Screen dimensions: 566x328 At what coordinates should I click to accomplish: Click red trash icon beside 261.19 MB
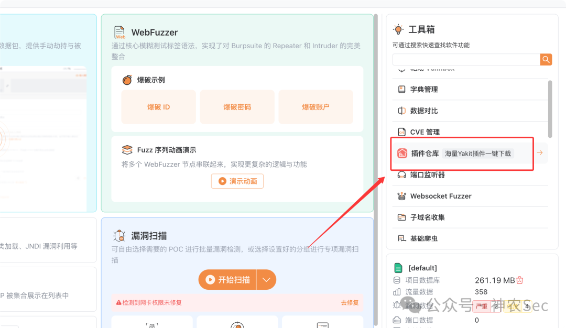pyautogui.click(x=520, y=280)
